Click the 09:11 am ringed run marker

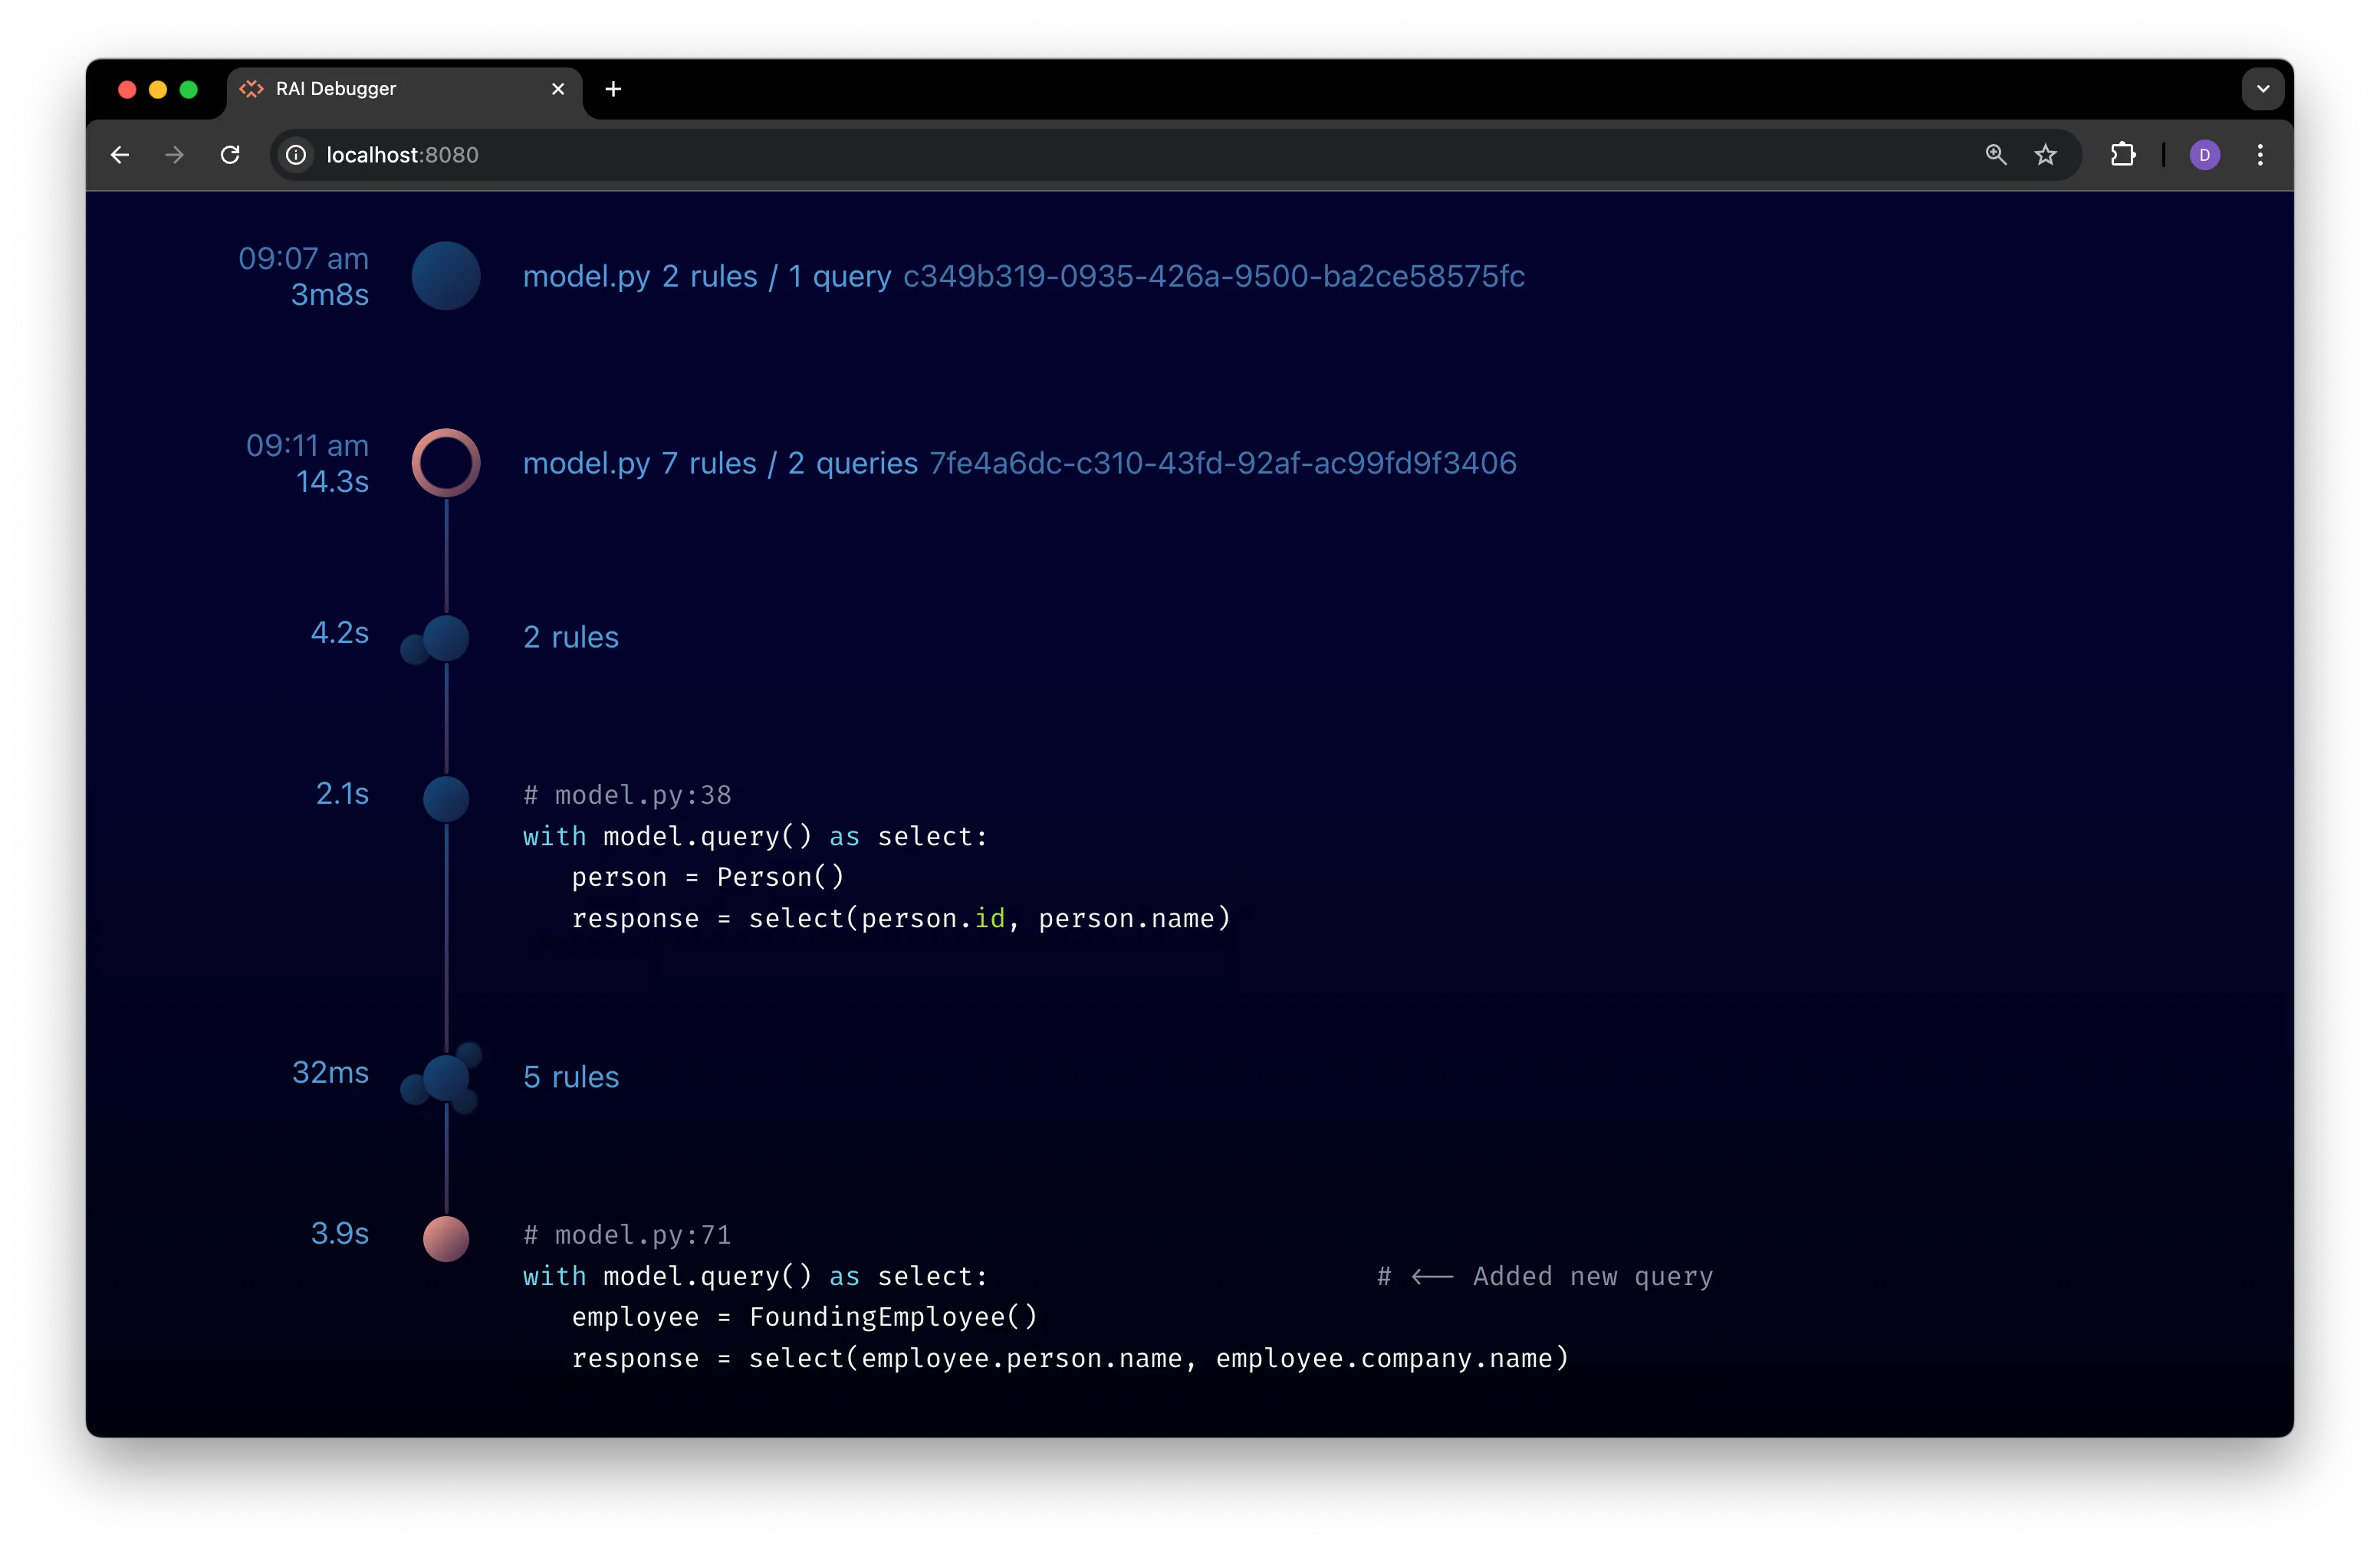[446, 463]
